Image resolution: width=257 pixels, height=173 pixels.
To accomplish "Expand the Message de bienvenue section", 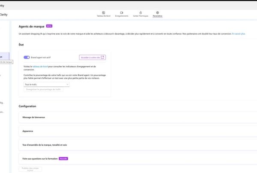I will pos(138,117).
